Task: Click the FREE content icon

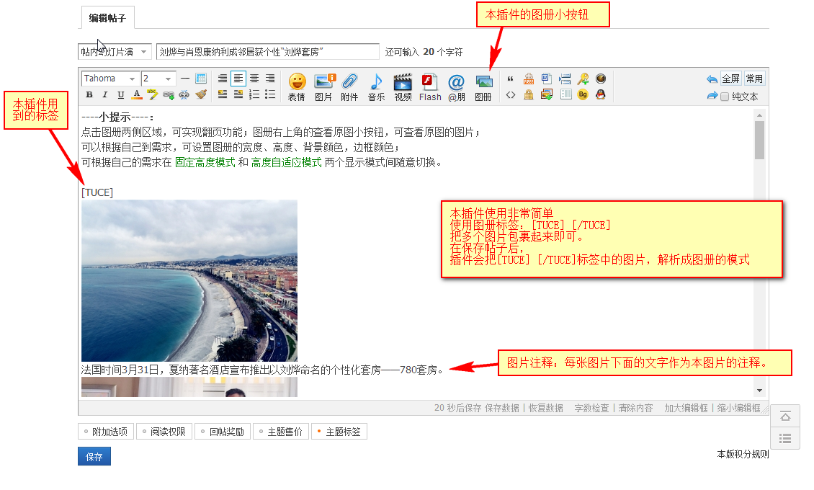Action: click(529, 79)
